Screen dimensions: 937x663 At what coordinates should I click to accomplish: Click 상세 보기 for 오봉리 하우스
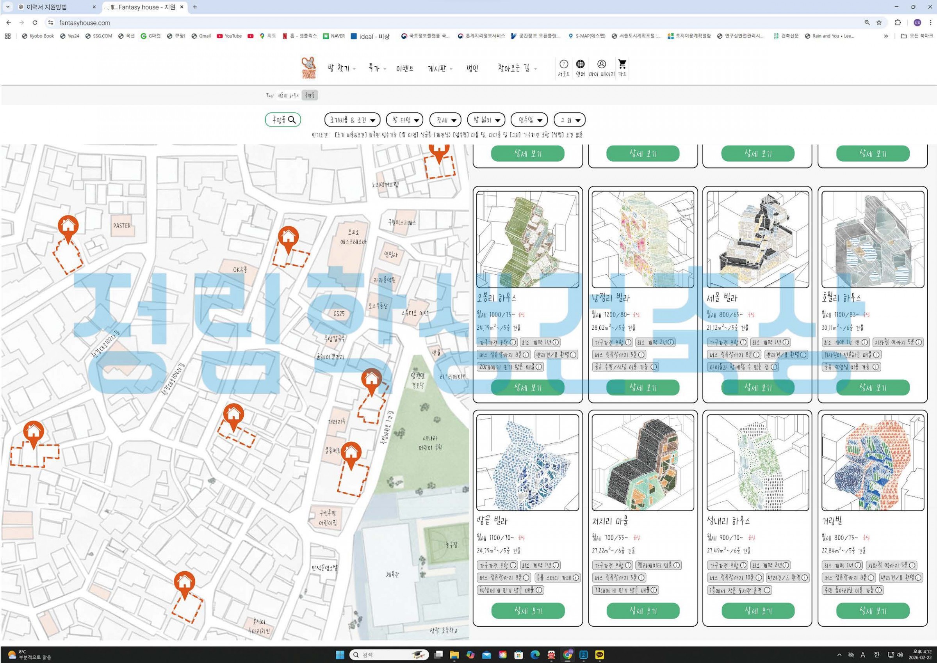527,387
